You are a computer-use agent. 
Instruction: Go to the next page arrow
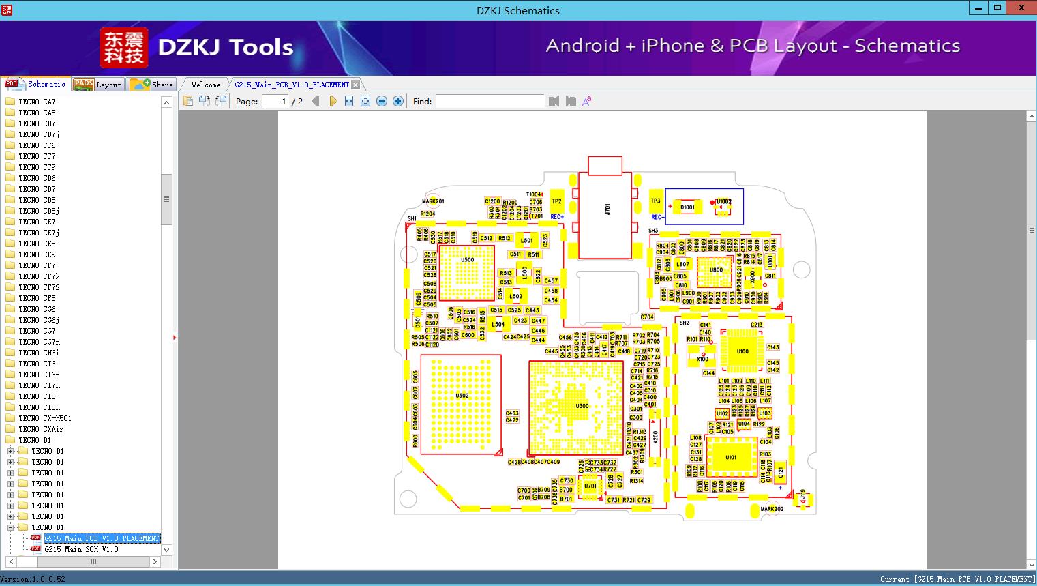pyautogui.click(x=333, y=101)
